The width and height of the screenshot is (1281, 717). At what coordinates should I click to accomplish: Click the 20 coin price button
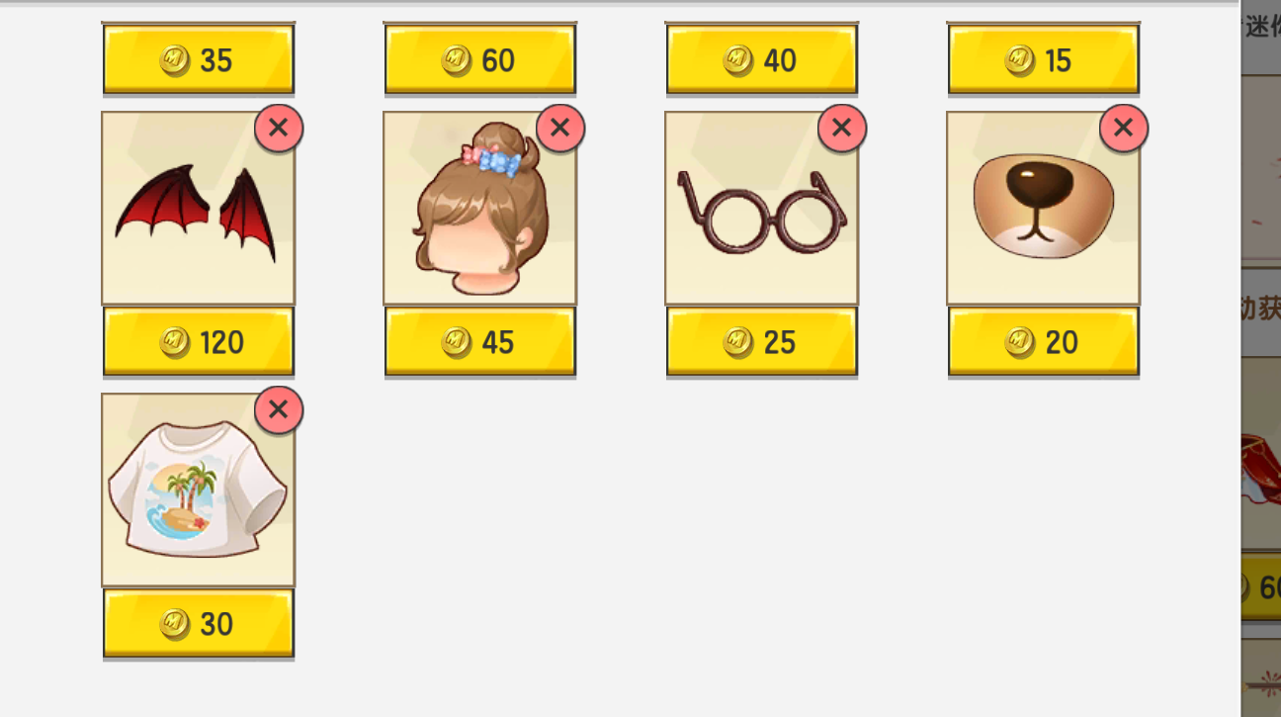[1043, 342]
